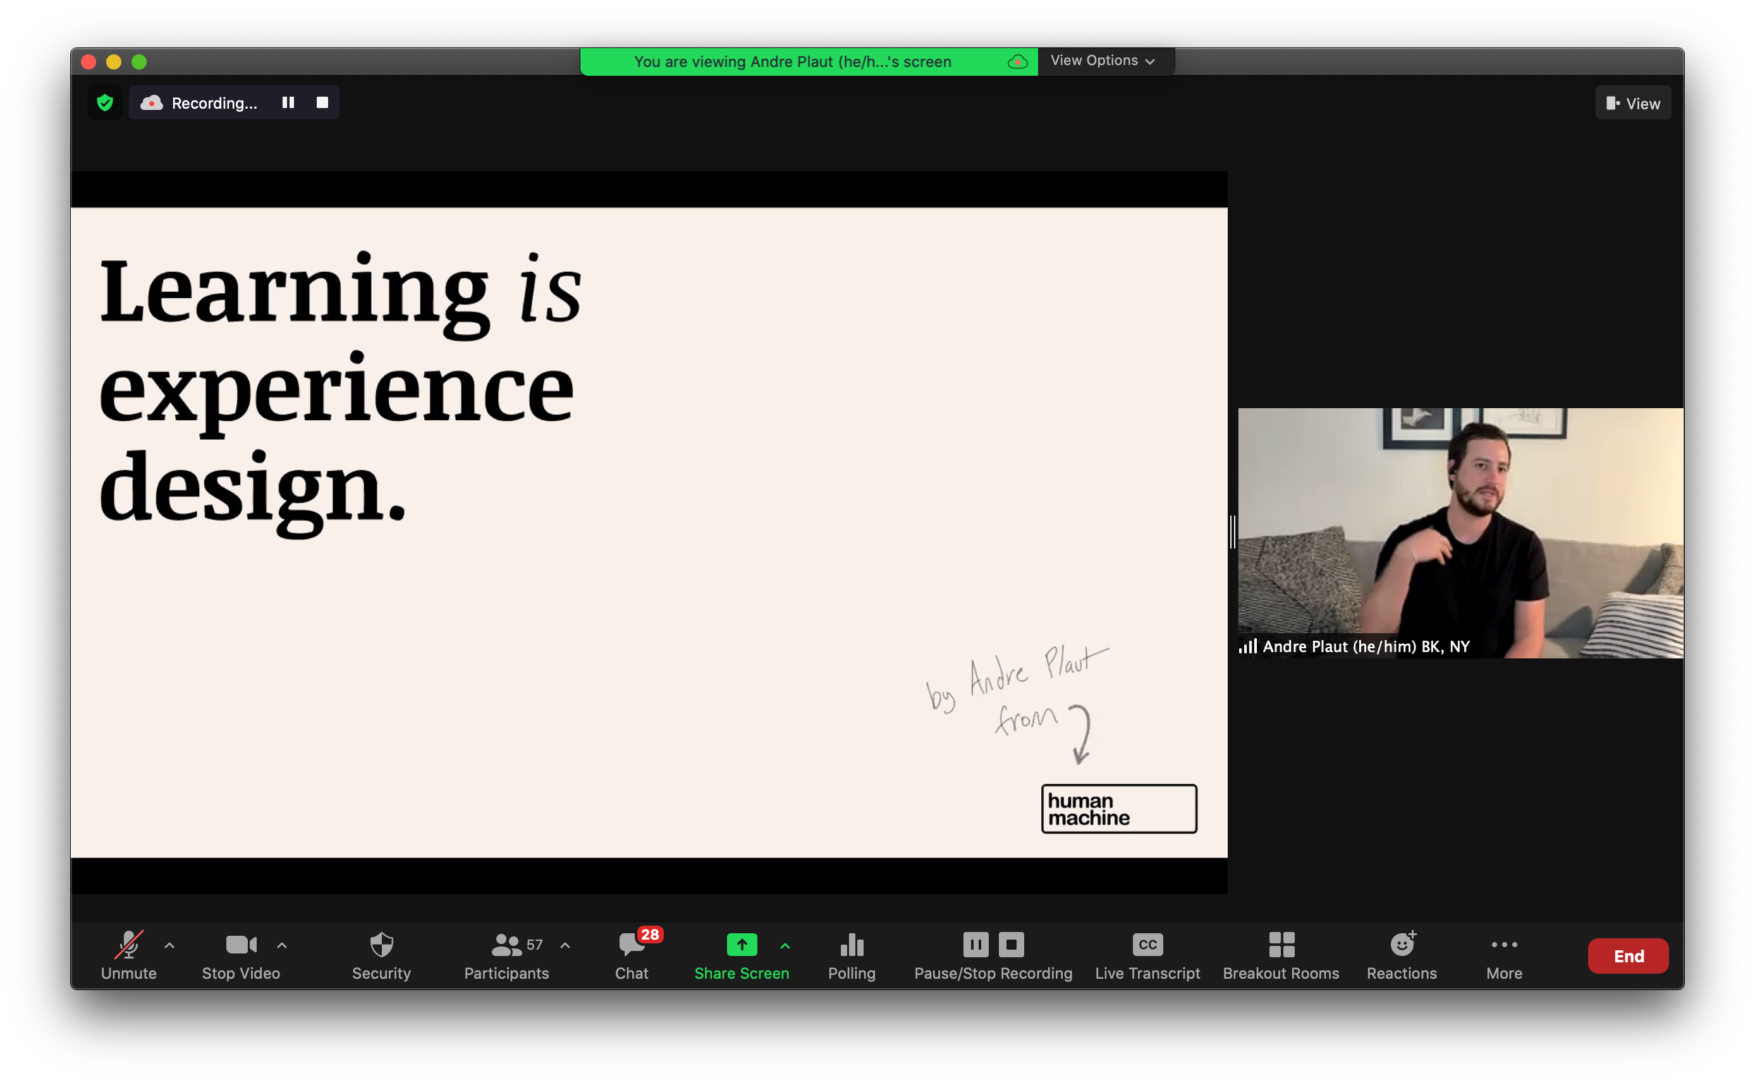This screenshot has height=1083, width=1755.
Task: Pause recording from top-left recording bar
Action: tap(288, 103)
